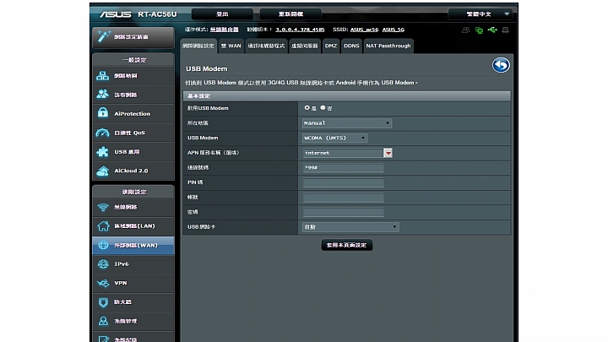Switch to the Dual WAN tab
Image resolution: width=608 pixels, height=342 pixels.
(231, 46)
